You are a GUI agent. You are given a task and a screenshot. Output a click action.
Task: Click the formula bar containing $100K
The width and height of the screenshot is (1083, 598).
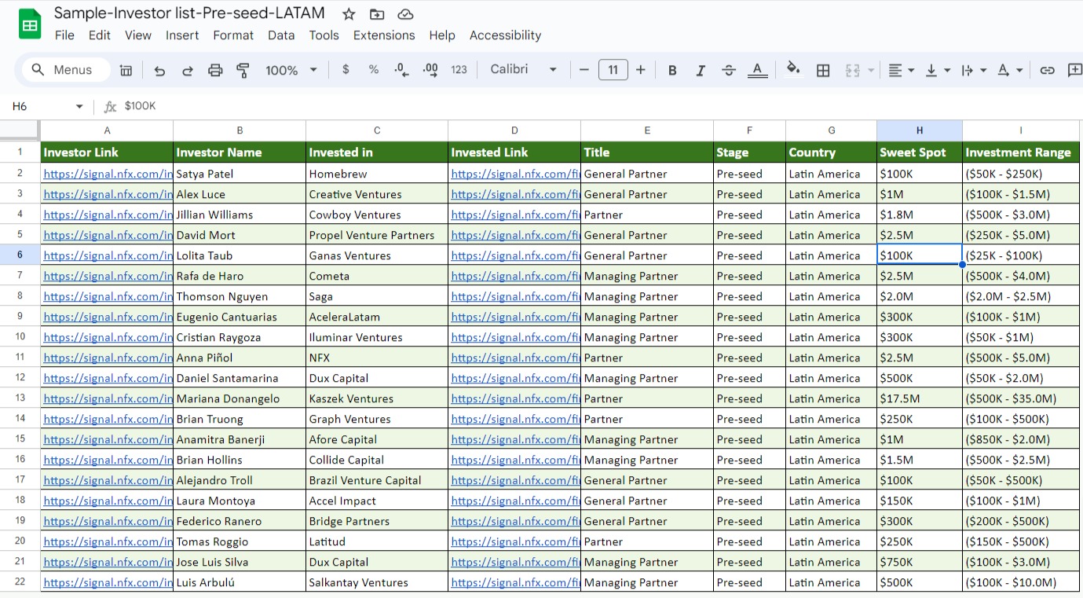click(601, 106)
